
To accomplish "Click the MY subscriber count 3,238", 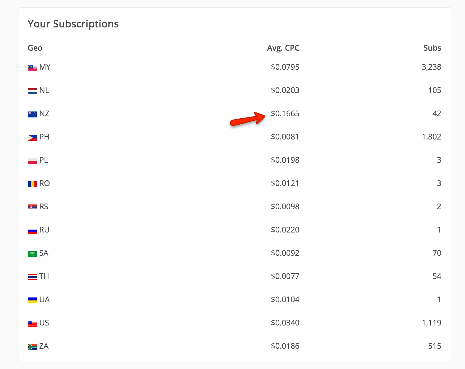I will tap(431, 67).
